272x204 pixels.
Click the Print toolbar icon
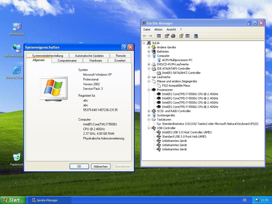tap(173, 36)
